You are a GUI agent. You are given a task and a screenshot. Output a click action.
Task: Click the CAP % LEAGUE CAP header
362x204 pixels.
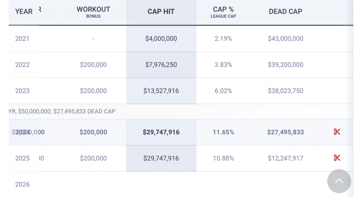[223, 12]
